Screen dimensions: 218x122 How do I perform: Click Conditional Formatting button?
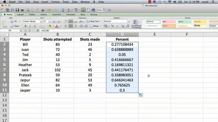(x=136, y=24)
